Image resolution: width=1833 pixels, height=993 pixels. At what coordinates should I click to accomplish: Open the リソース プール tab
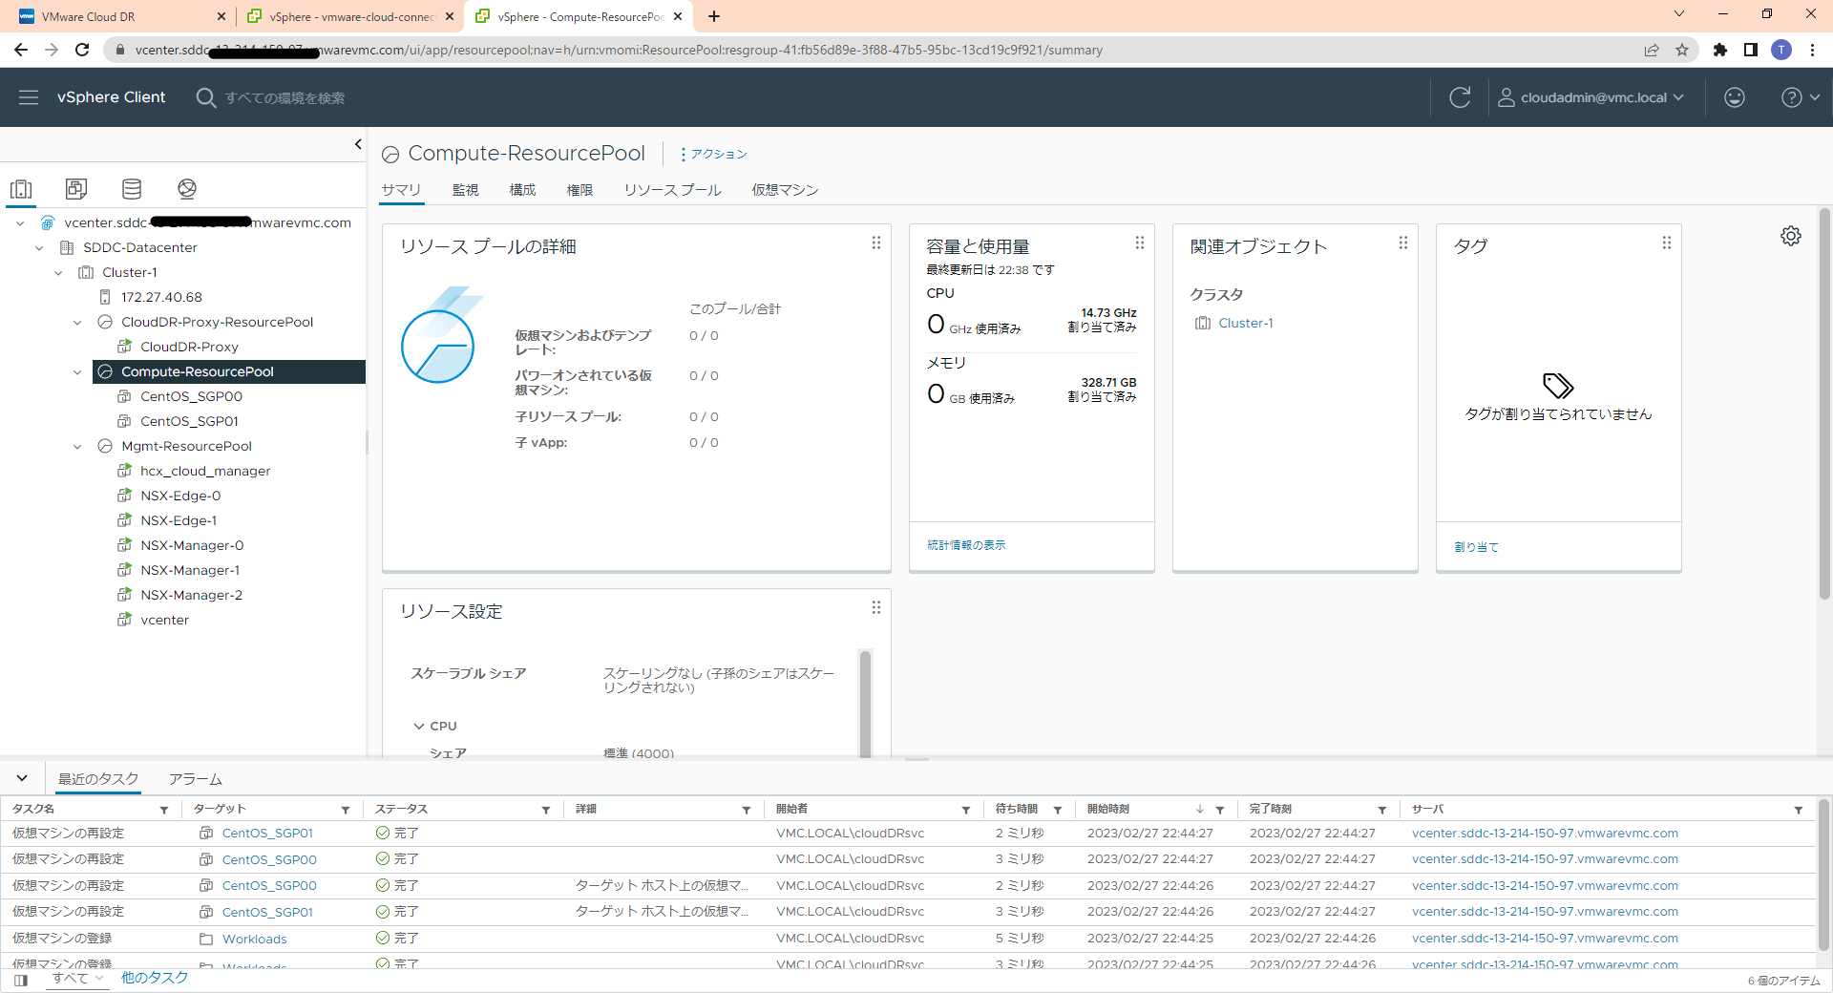click(672, 190)
